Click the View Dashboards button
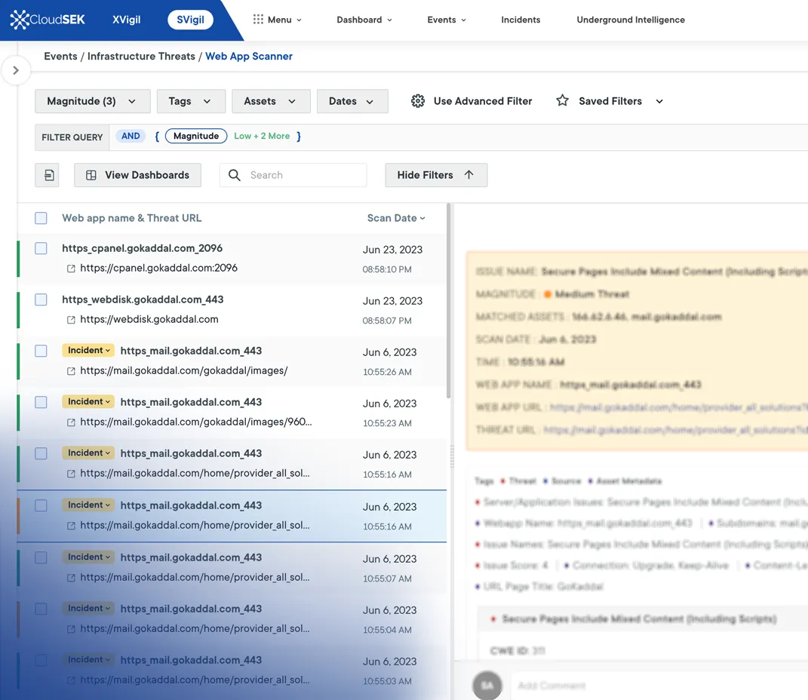Viewport: 808px width, 700px height. tap(137, 175)
